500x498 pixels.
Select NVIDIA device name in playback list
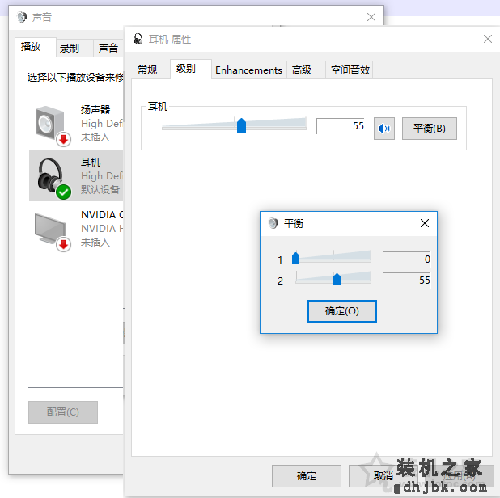pos(102,215)
